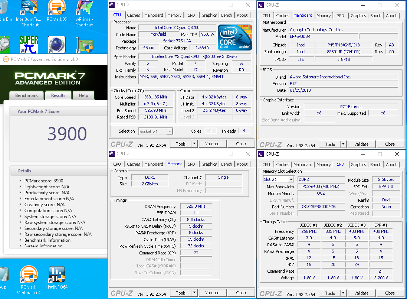The image size is (407, 299).
Task: Click the Rated FSB 2103.91 MHz field
Action: [156, 117]
